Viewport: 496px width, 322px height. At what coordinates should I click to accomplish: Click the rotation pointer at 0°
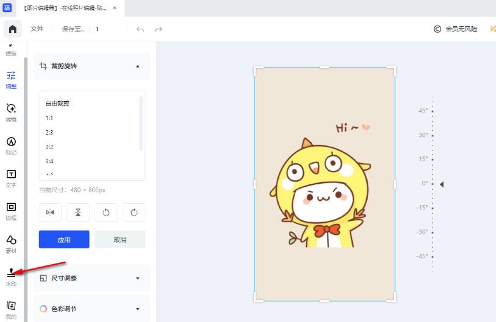point(442,184)
